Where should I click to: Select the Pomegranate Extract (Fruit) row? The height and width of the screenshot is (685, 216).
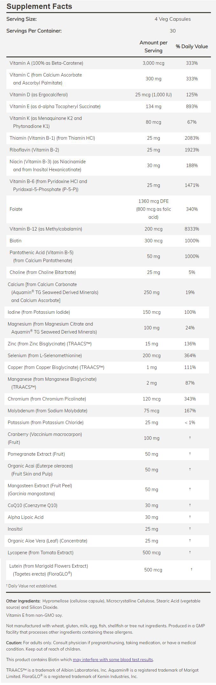36,454
